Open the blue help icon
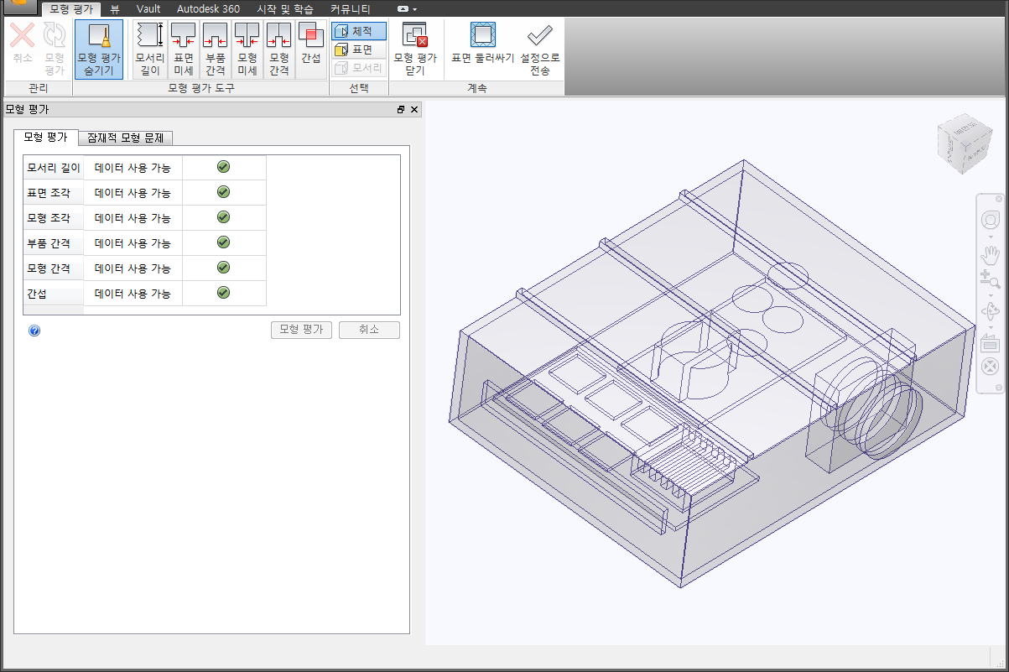This screenshot has height=672, width=1009. (x=34, y=331)
